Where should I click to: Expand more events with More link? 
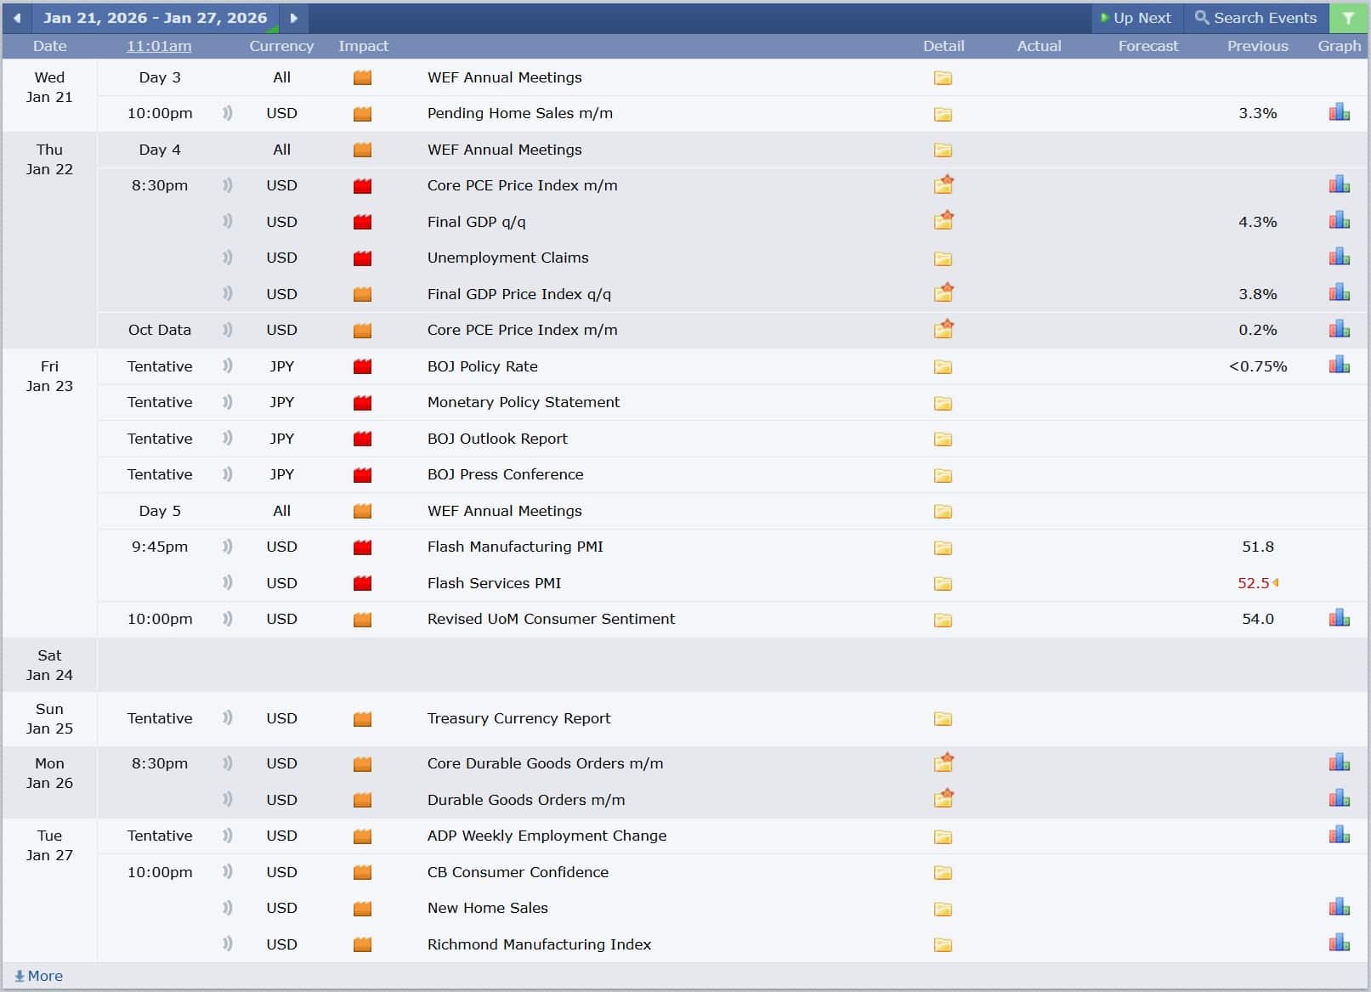coord(39,976)
